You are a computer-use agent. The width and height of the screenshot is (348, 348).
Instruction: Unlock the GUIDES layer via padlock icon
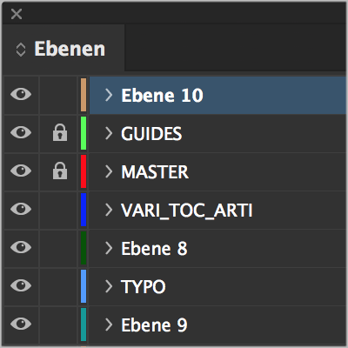point(60,132)
